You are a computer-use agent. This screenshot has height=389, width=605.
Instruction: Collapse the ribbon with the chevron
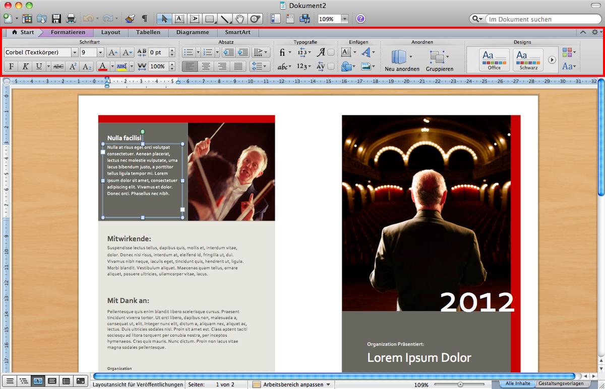(583, 32)
